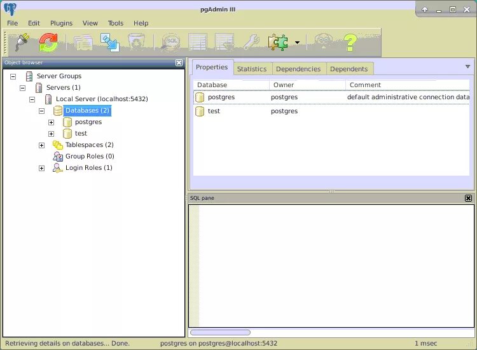Collapse the Databases (2) node
This screenshot has width=477, height=350.
42,111
